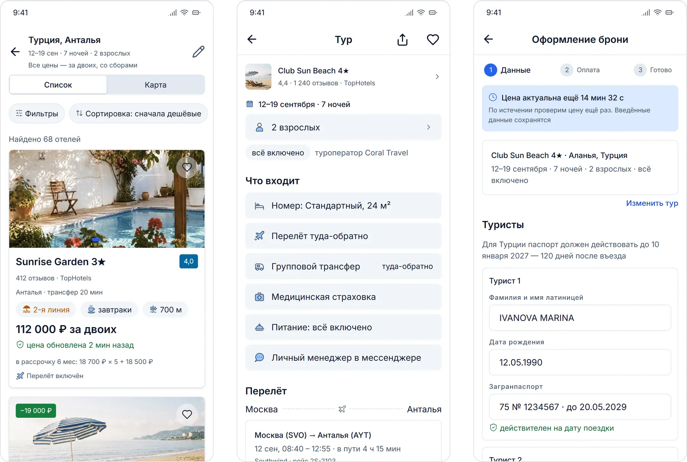Click the chat icon for Личный менеджер
Viewport: 687px width, 462px height.
[260, 358]
